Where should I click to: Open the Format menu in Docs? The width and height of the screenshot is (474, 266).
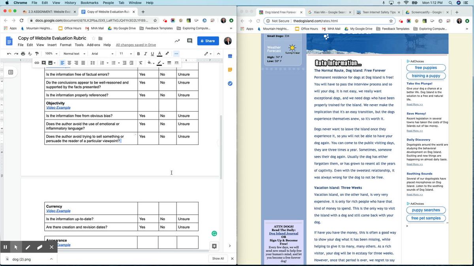coord(66,45)
